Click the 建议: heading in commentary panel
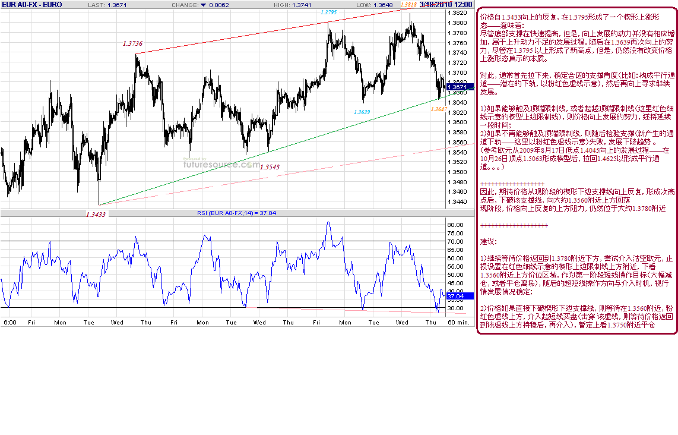 pos(489,242)
